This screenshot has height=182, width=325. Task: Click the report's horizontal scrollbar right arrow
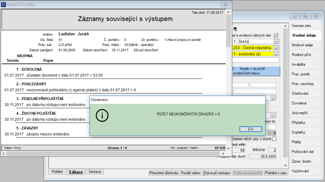[223, 154]
